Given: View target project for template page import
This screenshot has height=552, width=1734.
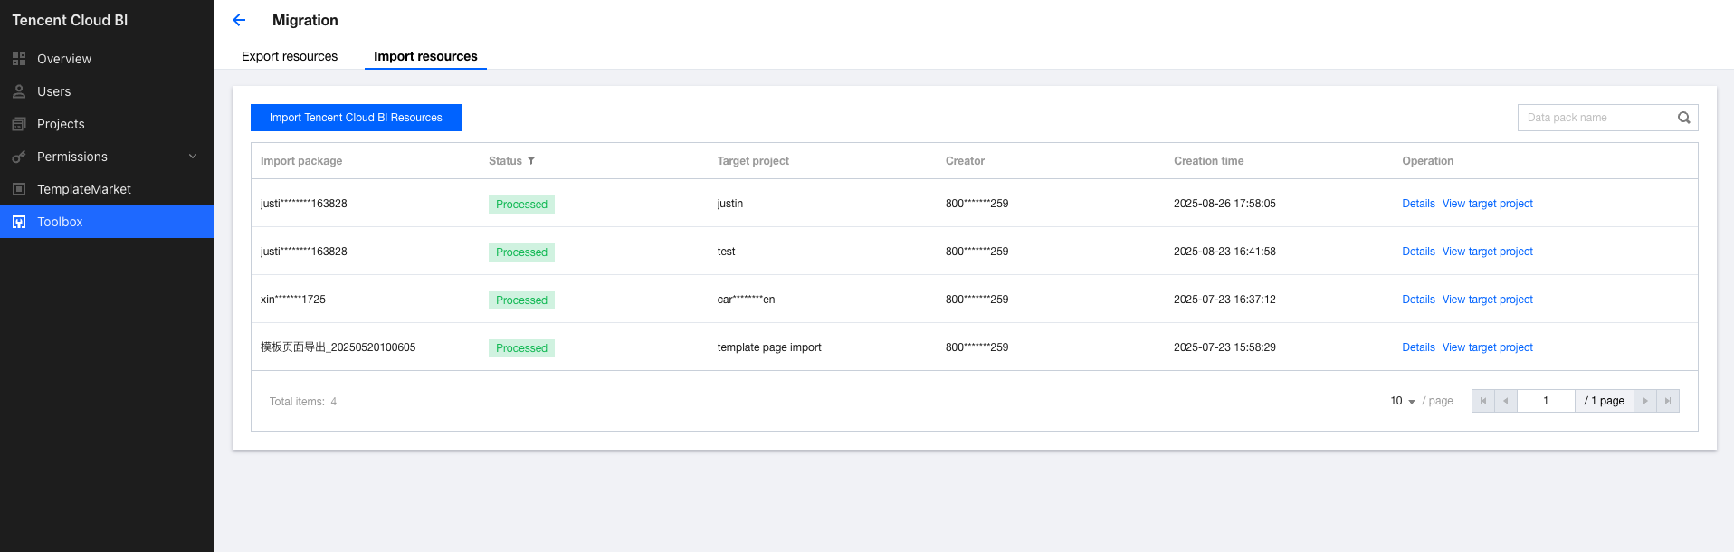Looking at the screenshot, I should [1487, 347].
